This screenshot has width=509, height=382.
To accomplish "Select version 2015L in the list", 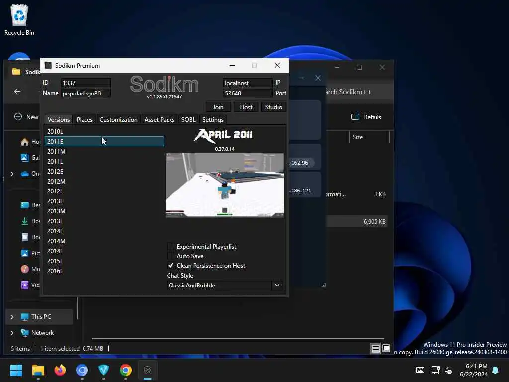I will coord(104,261).
